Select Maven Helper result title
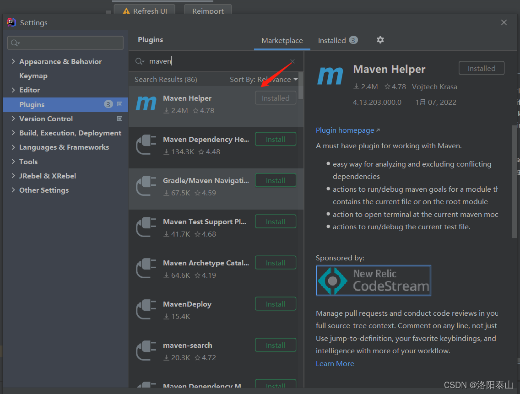 (x=187, y=98)
